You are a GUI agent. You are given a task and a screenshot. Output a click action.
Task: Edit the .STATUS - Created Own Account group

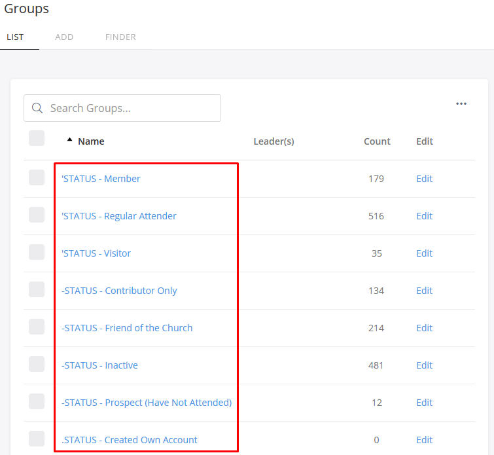coord(424,440)
